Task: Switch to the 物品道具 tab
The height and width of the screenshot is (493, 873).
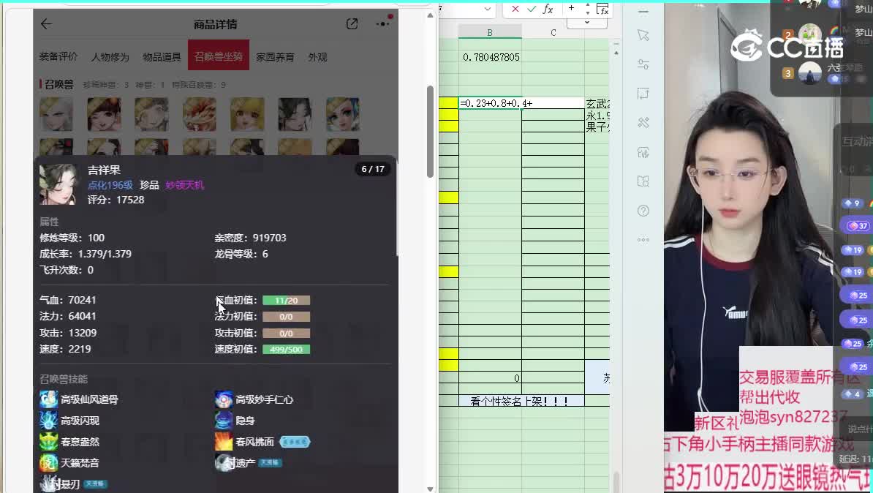Action: tap(162, 57)
